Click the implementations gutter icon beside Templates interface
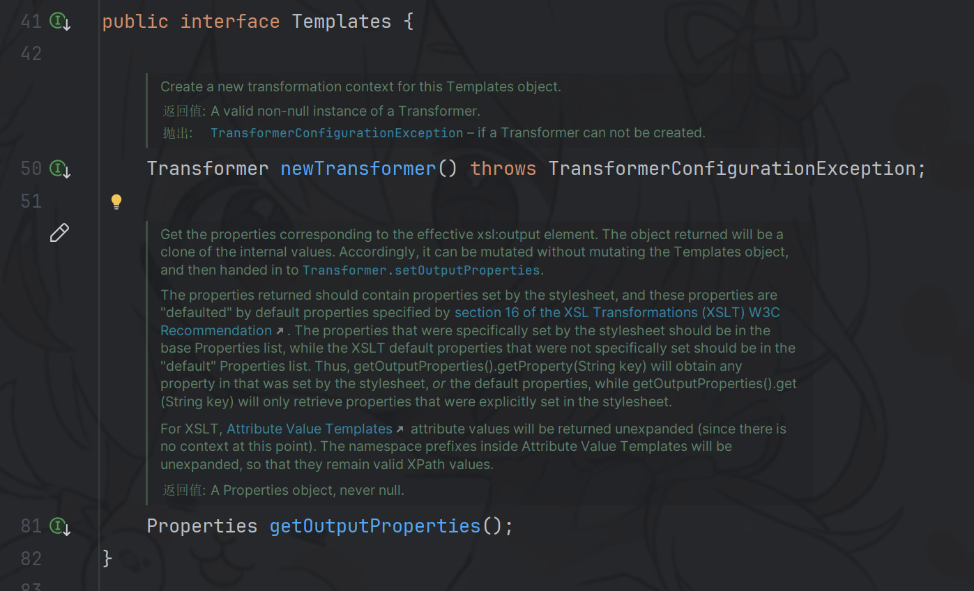Image resolution: width=974 pixels, height=591 pixels. [60, 22]
